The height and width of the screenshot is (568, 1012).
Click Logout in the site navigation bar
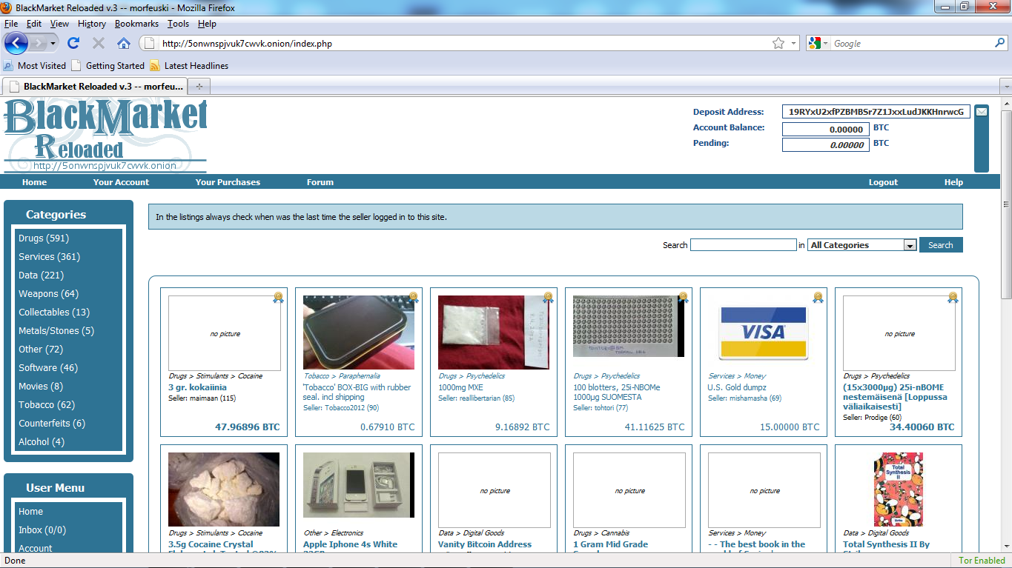[x=883, y=182]
